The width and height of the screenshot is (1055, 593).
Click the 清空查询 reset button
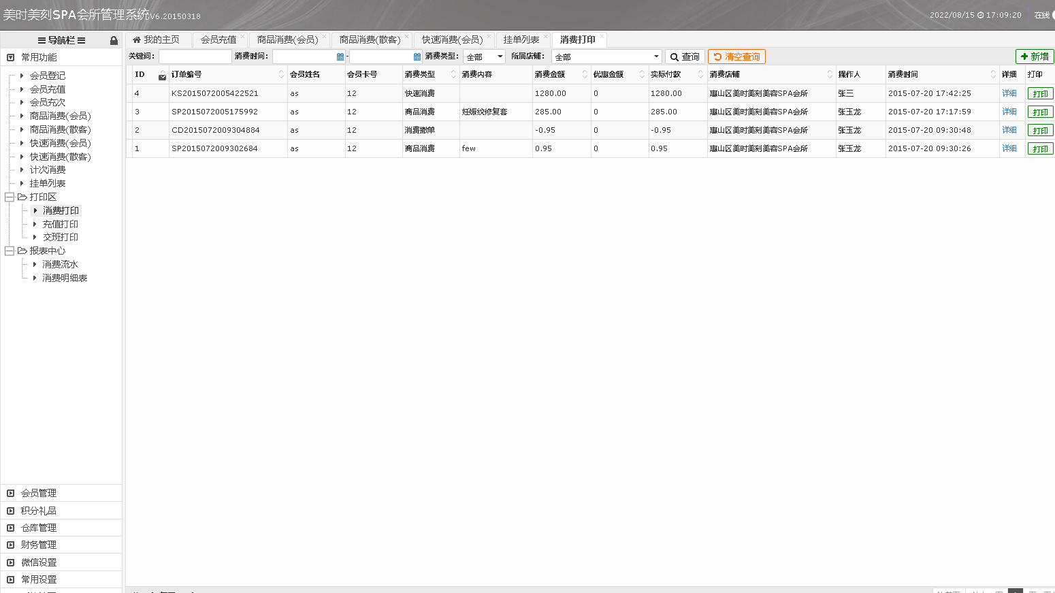pyautogui.click(x=736, y=57)
